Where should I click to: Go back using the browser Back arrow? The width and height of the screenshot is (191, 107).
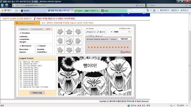(2, 5)
